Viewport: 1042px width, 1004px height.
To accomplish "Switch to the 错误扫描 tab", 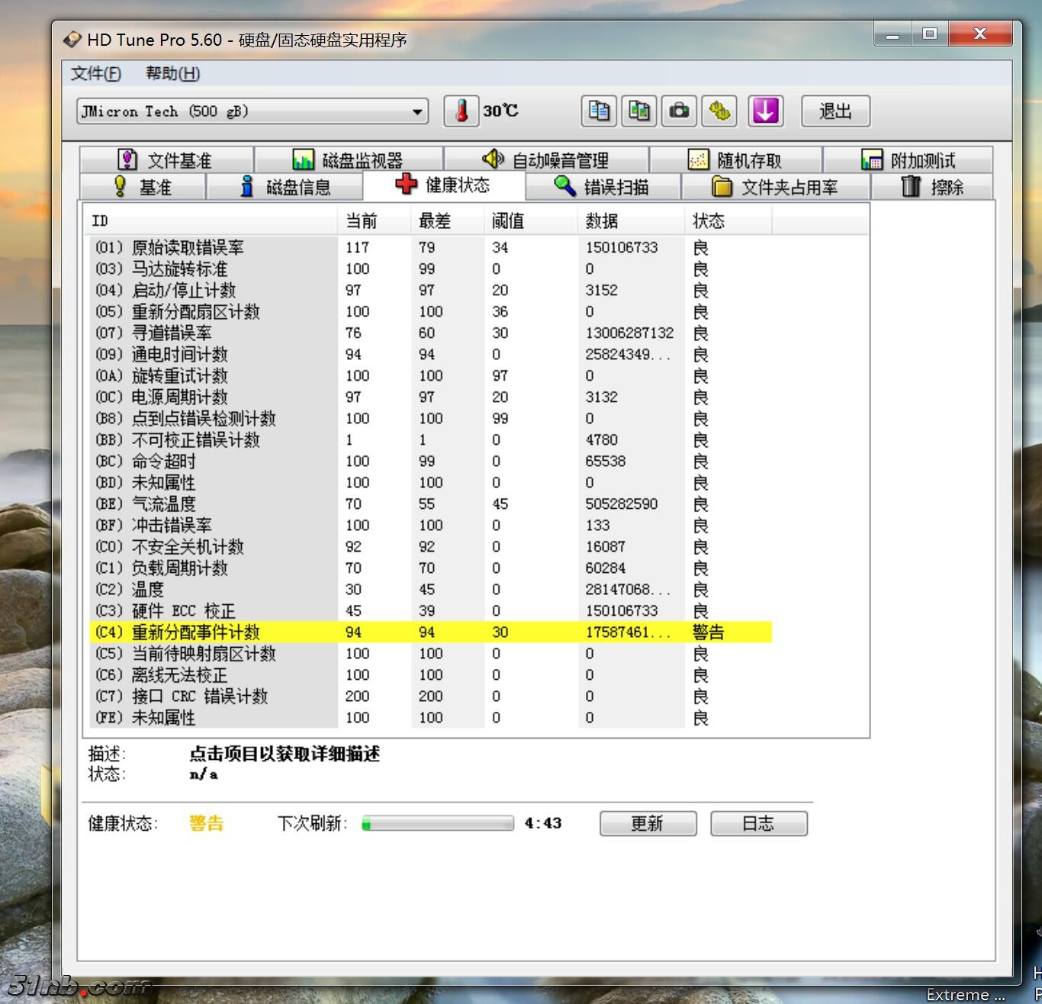I will tap(603, 187).
